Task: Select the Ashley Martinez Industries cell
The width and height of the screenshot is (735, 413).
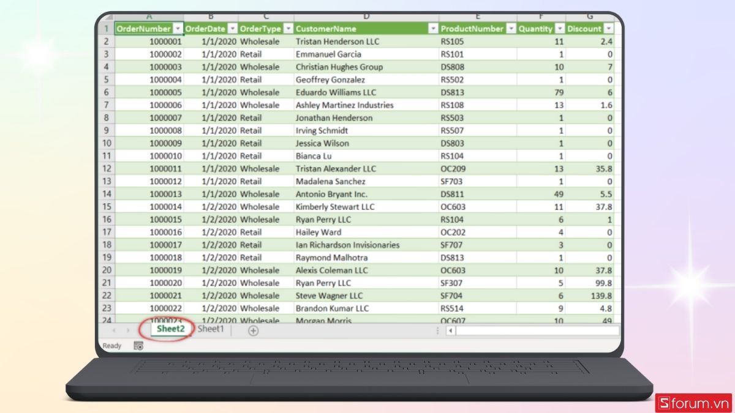Action: pyautogui.click(x=366, y=105)
